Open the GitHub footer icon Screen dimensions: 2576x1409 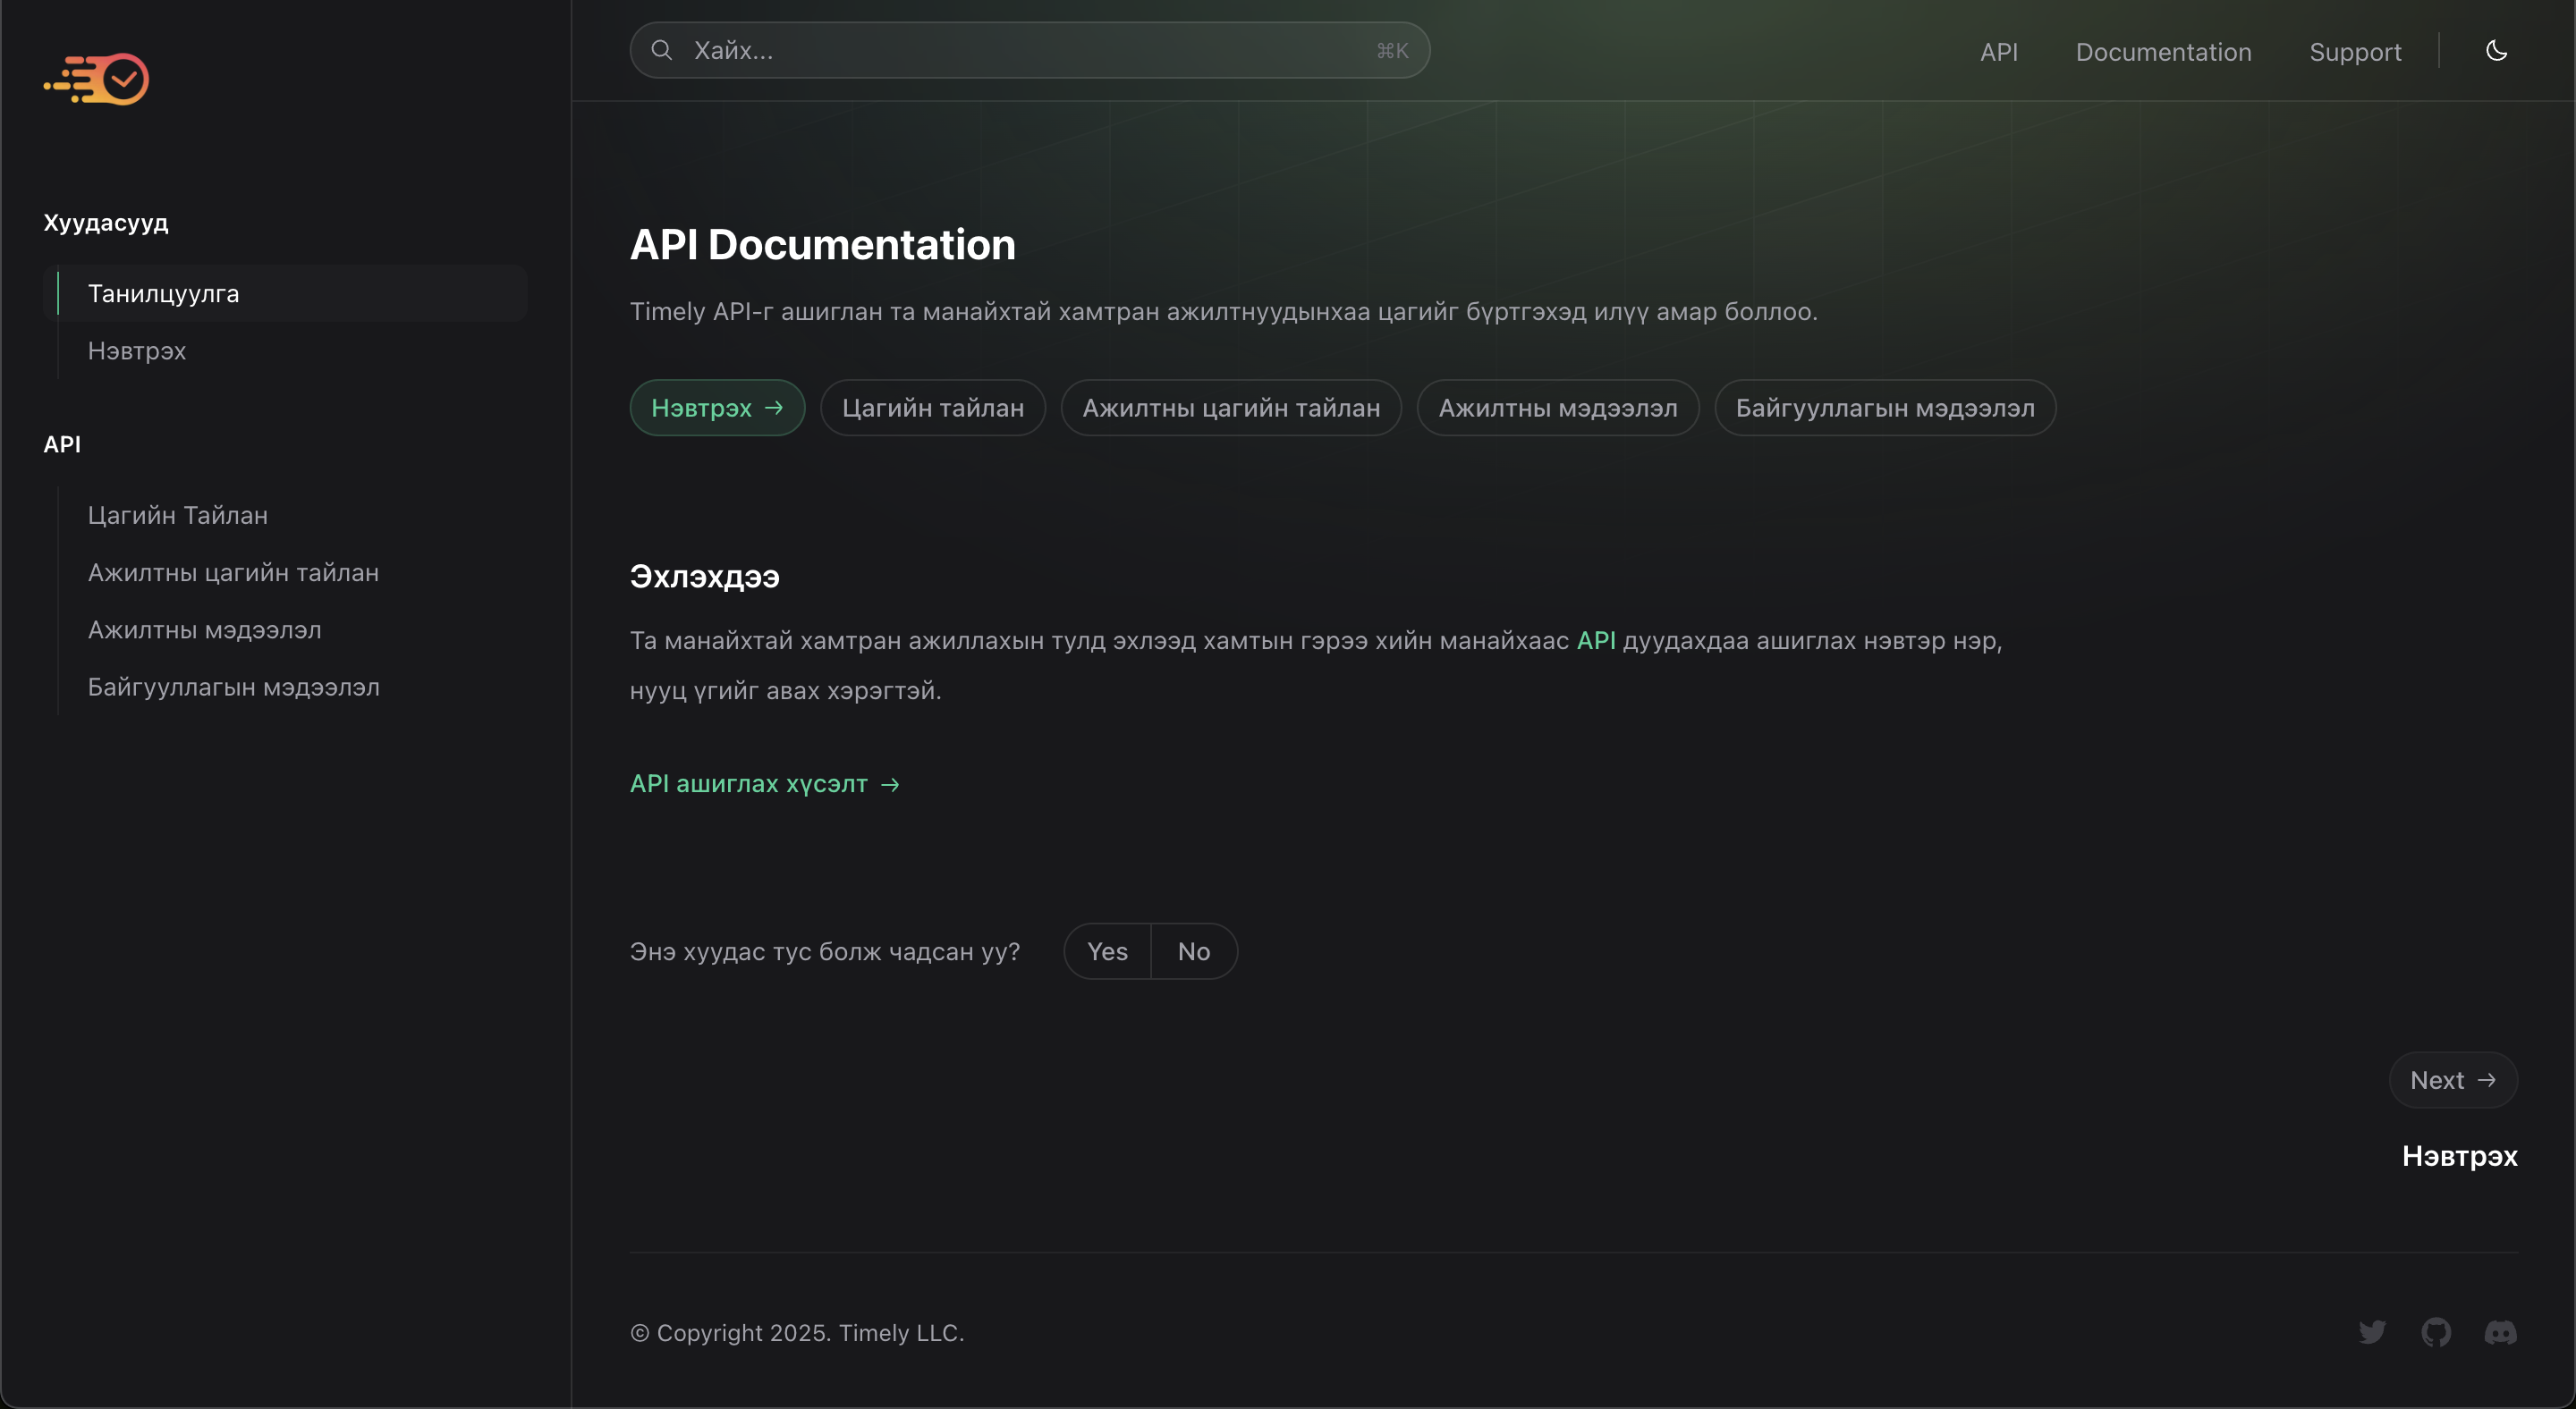click(x=2436, y=1332)
